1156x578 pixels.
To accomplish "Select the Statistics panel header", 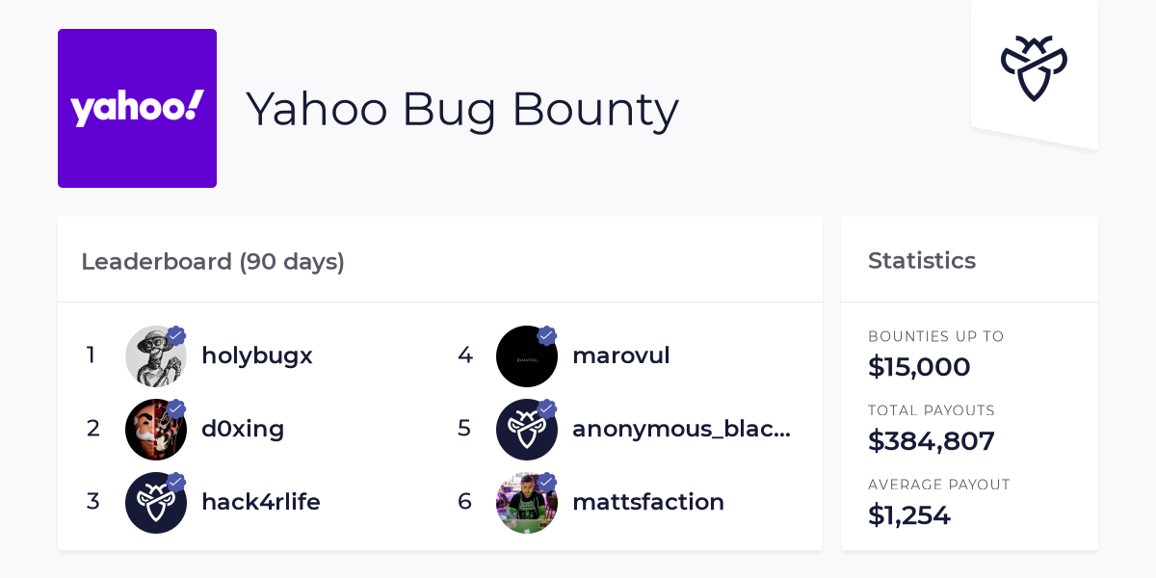I will pyautogui.click(x=922, y=260).
